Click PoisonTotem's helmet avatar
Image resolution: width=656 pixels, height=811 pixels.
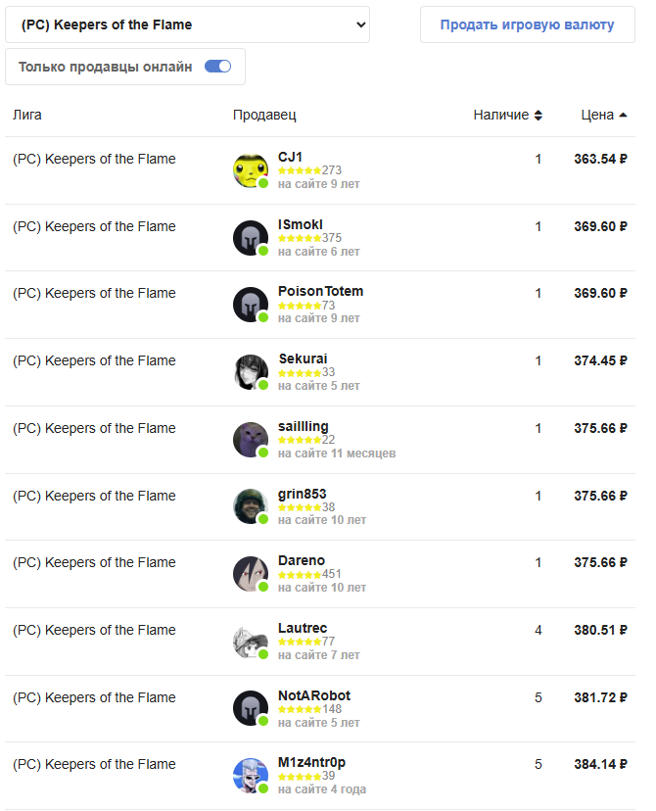click(251, 305)
